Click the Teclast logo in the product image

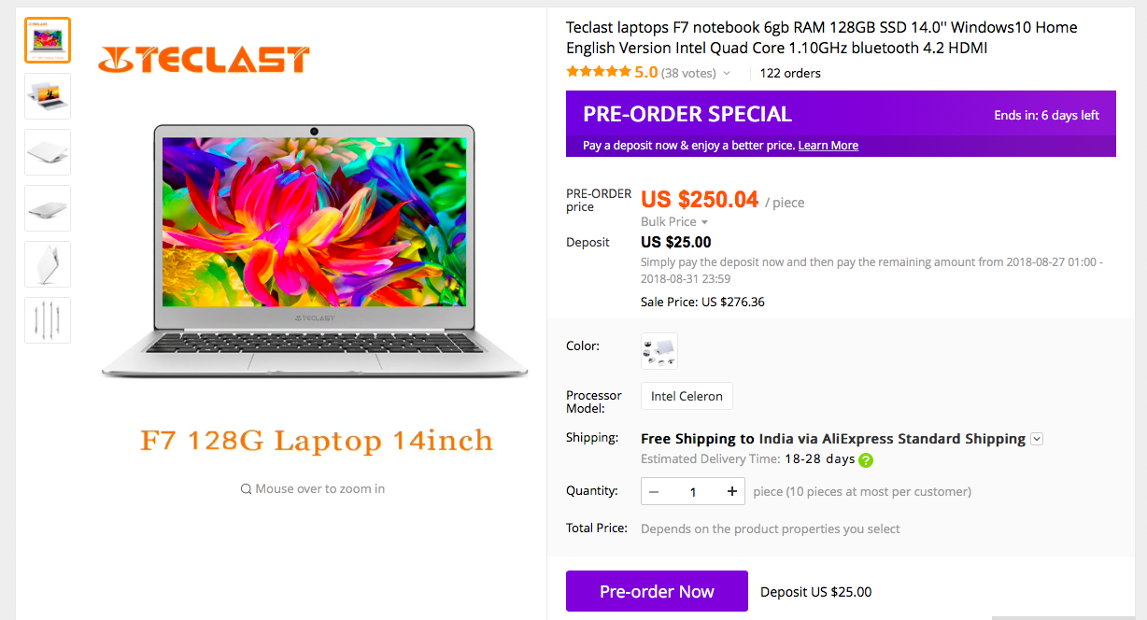[204, 60]
